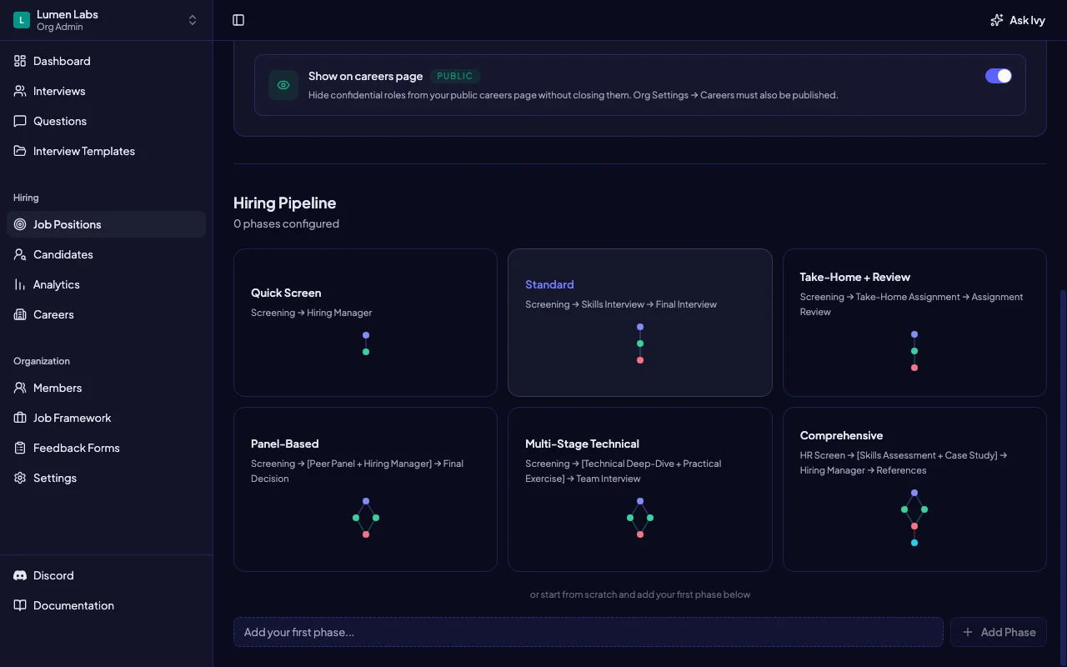Open Analytics

click(x=106, y=284)
